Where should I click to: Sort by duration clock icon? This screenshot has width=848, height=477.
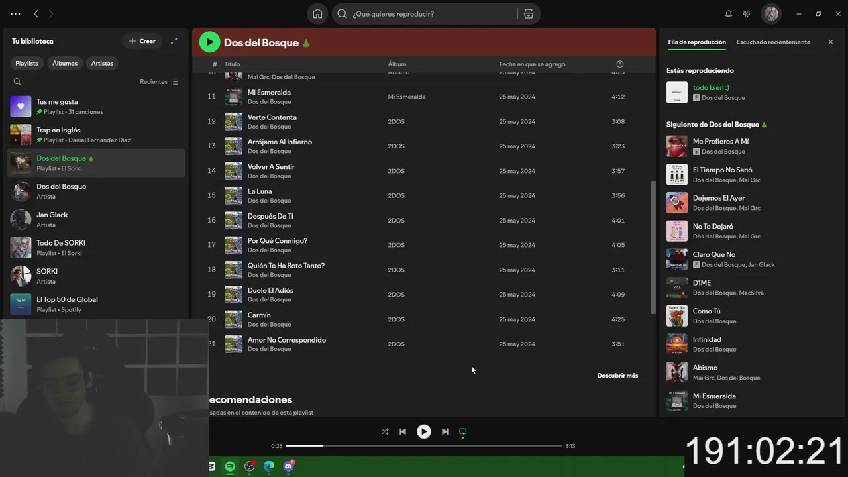click(x=620, y=64)
